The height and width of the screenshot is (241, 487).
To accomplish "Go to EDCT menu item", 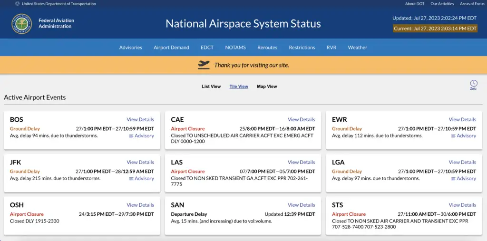I will point(207,48).
